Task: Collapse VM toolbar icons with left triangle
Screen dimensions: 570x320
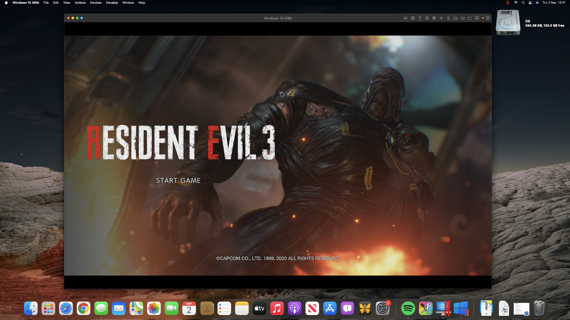Action: pos(483,18)
